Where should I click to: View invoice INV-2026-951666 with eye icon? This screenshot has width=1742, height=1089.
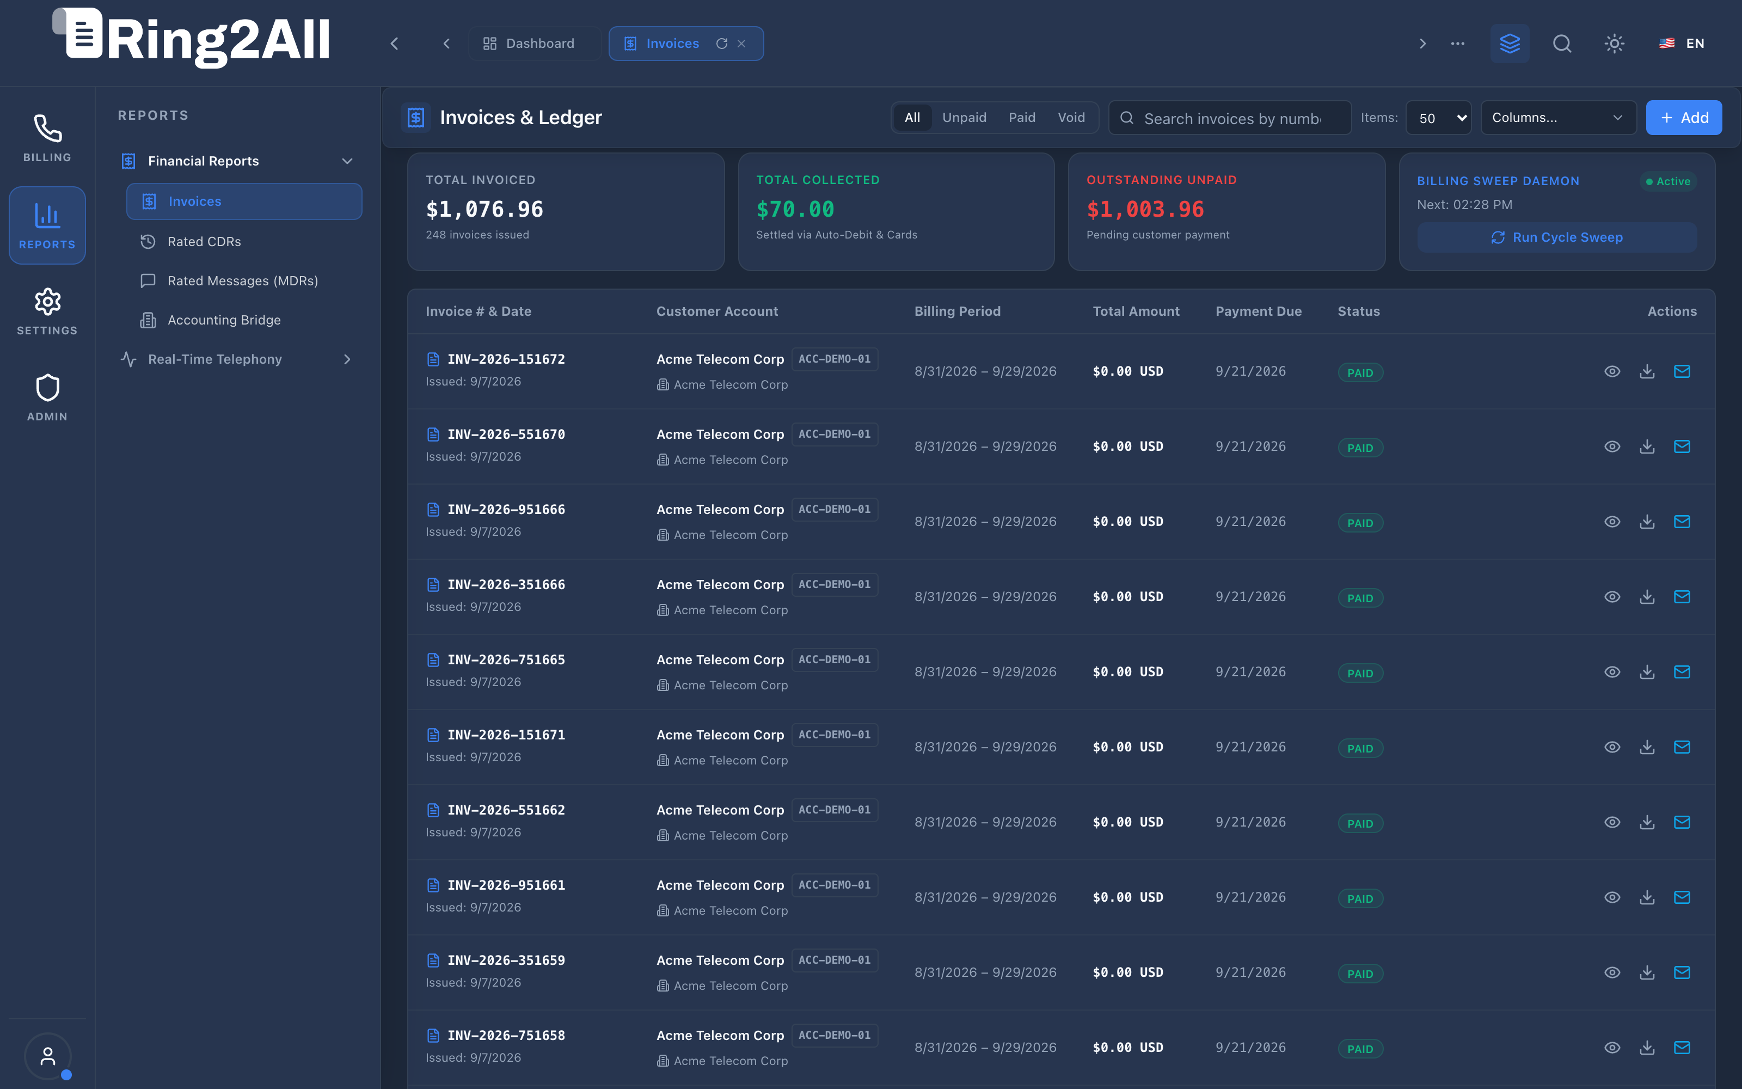(1612, 522)
